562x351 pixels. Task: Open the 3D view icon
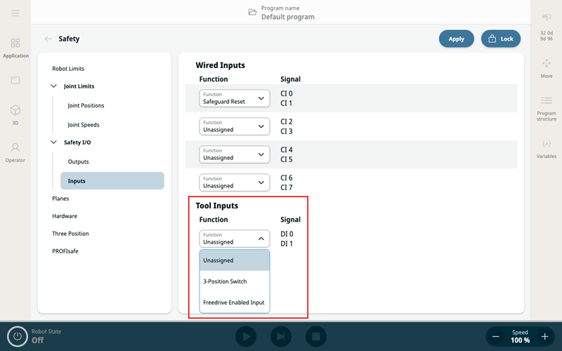pos(15,114)
